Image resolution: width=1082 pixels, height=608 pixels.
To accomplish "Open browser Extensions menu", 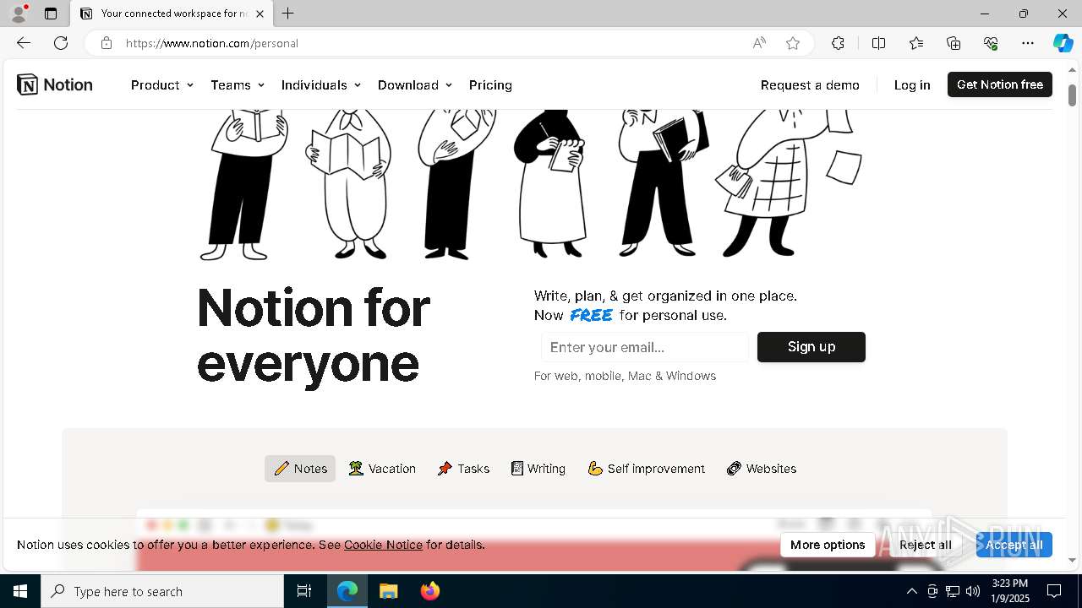I will 838,43.
